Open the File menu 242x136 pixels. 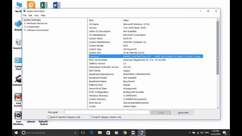point(25,15)
